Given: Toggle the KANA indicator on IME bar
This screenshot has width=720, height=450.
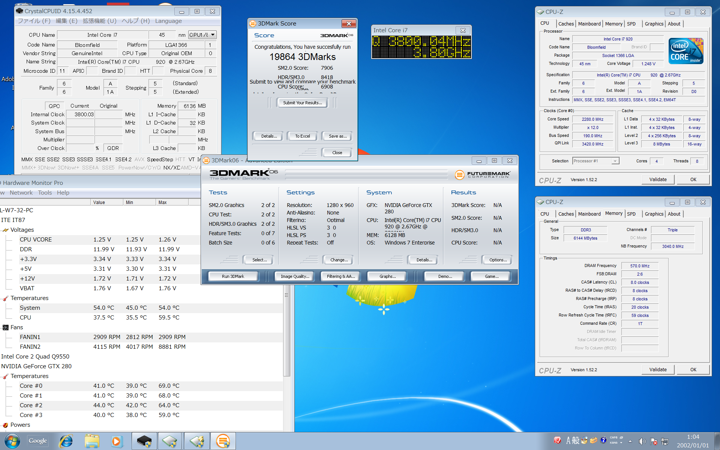Looking at the screenshot, I should click(x=613, y=443).
